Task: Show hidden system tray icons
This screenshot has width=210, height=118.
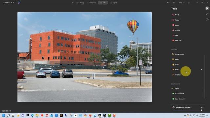Action: click(x=185, y=115)
